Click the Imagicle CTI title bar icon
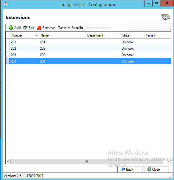 pos(5,4)
